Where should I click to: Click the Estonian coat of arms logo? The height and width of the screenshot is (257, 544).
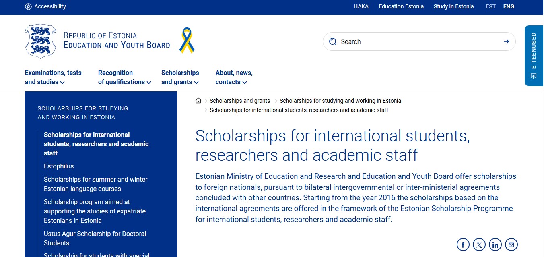41,41
